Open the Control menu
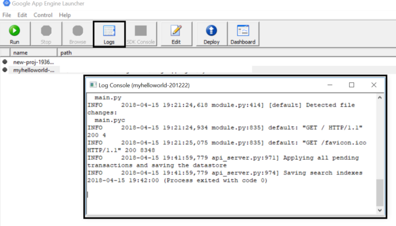Image resolution: width=396 pixels, height=226 pixels. point(43,15)
